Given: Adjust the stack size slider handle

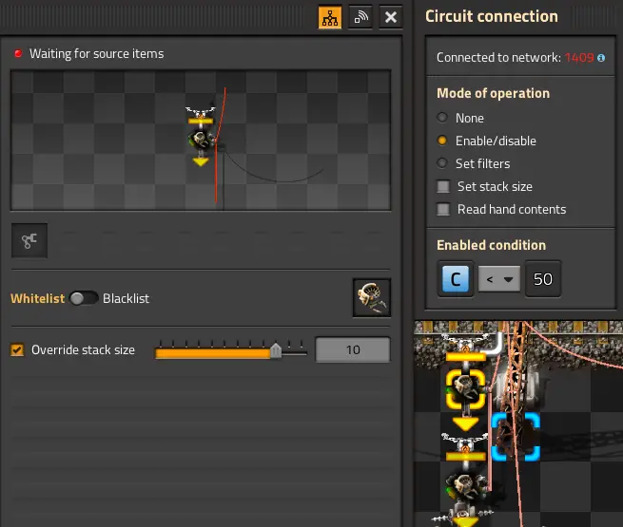Looking at the screenshot, I should click(276, 350).
